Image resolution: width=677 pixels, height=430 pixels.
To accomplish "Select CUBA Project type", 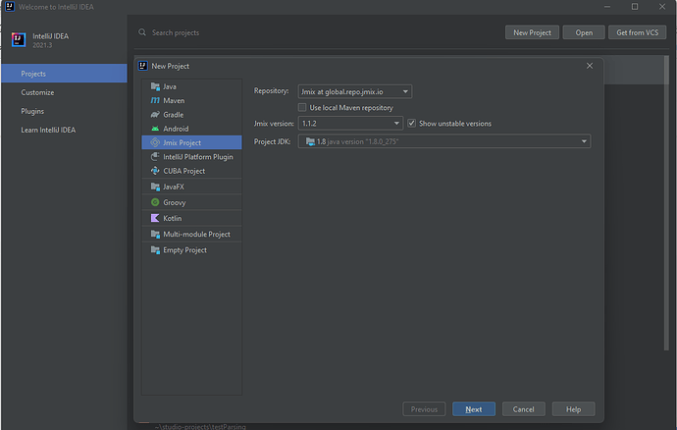I will [x=191, y=171].
